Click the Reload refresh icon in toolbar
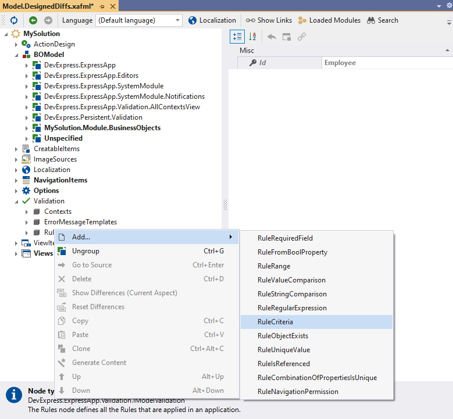 (x=14, y=20)
